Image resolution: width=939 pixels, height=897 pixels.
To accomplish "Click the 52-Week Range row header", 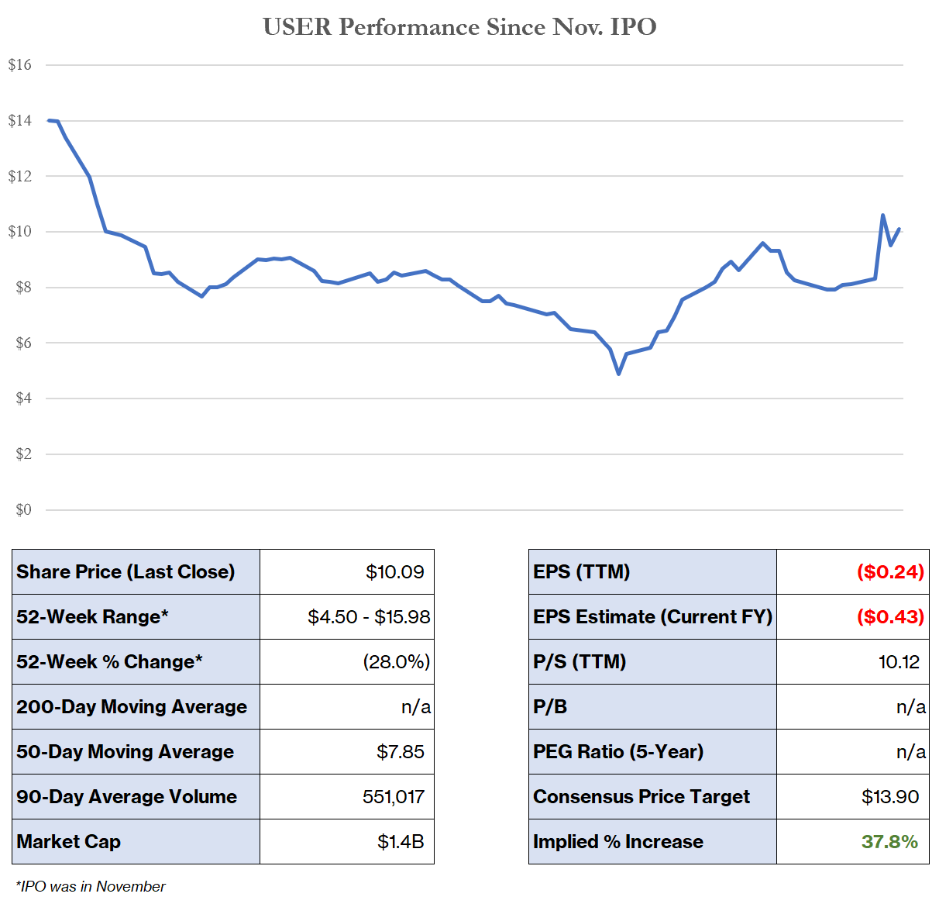I will pyautogui.click(x=91, y=616).
